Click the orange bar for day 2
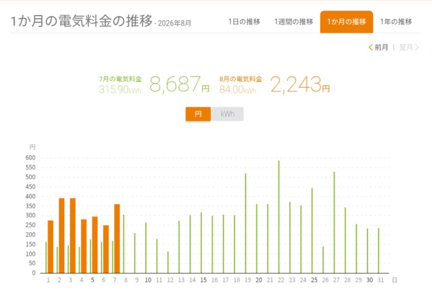Viewport: 432px width, 291px height. [62, 235]
